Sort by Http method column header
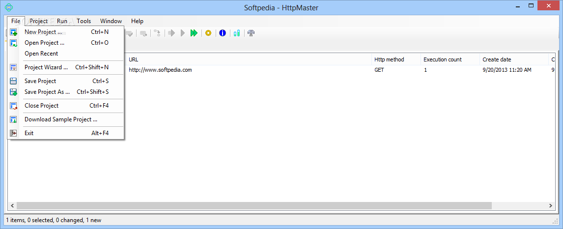The height and width of the screenshot is (229, 563). pyautogui.click(x=396, y=59)
